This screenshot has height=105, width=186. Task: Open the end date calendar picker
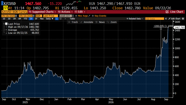click(34, 16)
